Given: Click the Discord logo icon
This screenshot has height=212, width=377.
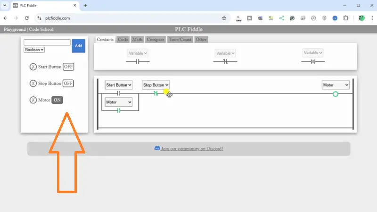Looking at the screenshot, I should (157, 148).
